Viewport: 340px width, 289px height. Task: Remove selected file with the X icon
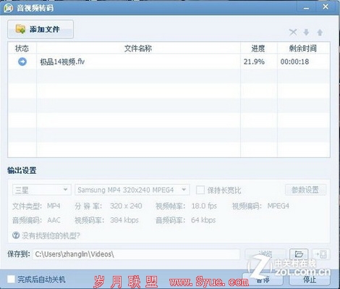293,32
